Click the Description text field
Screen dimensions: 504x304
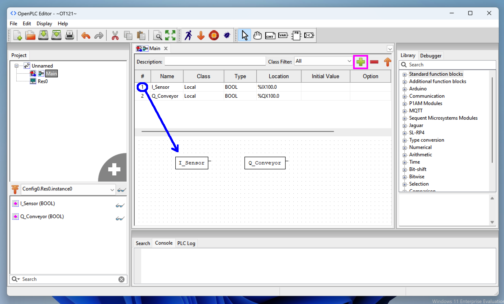pyautogui.click(x=215, y=61)
